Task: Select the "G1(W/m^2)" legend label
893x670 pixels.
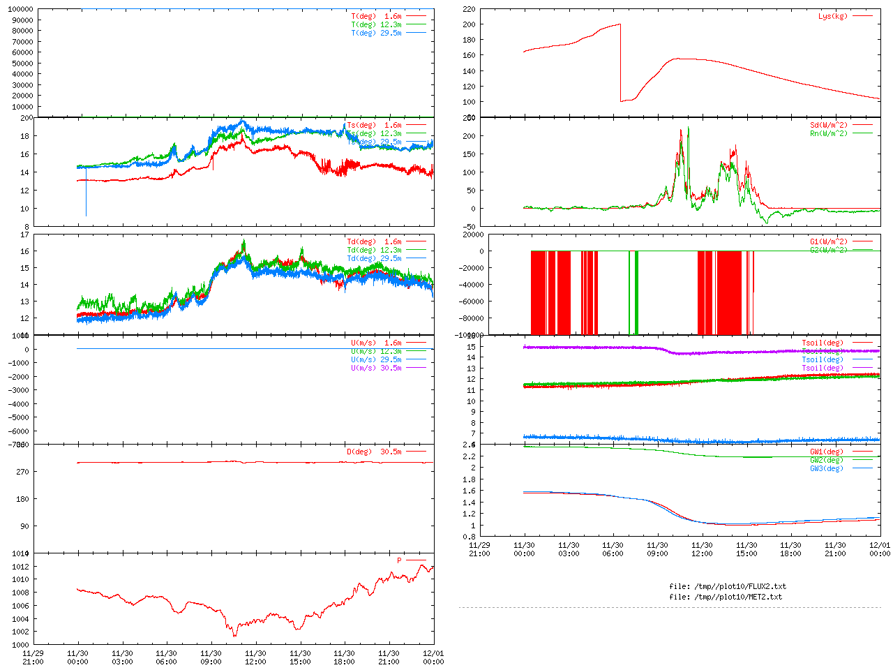Action: 829,241
